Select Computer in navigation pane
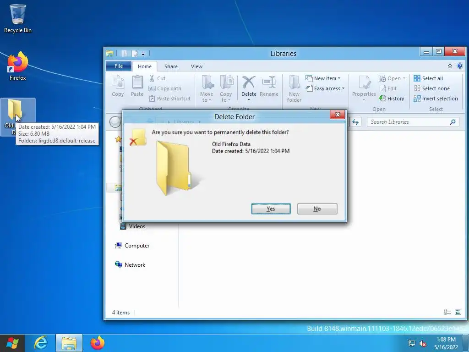Image resolution: width=469 pixels, height=352 pixels. [132, 246]
